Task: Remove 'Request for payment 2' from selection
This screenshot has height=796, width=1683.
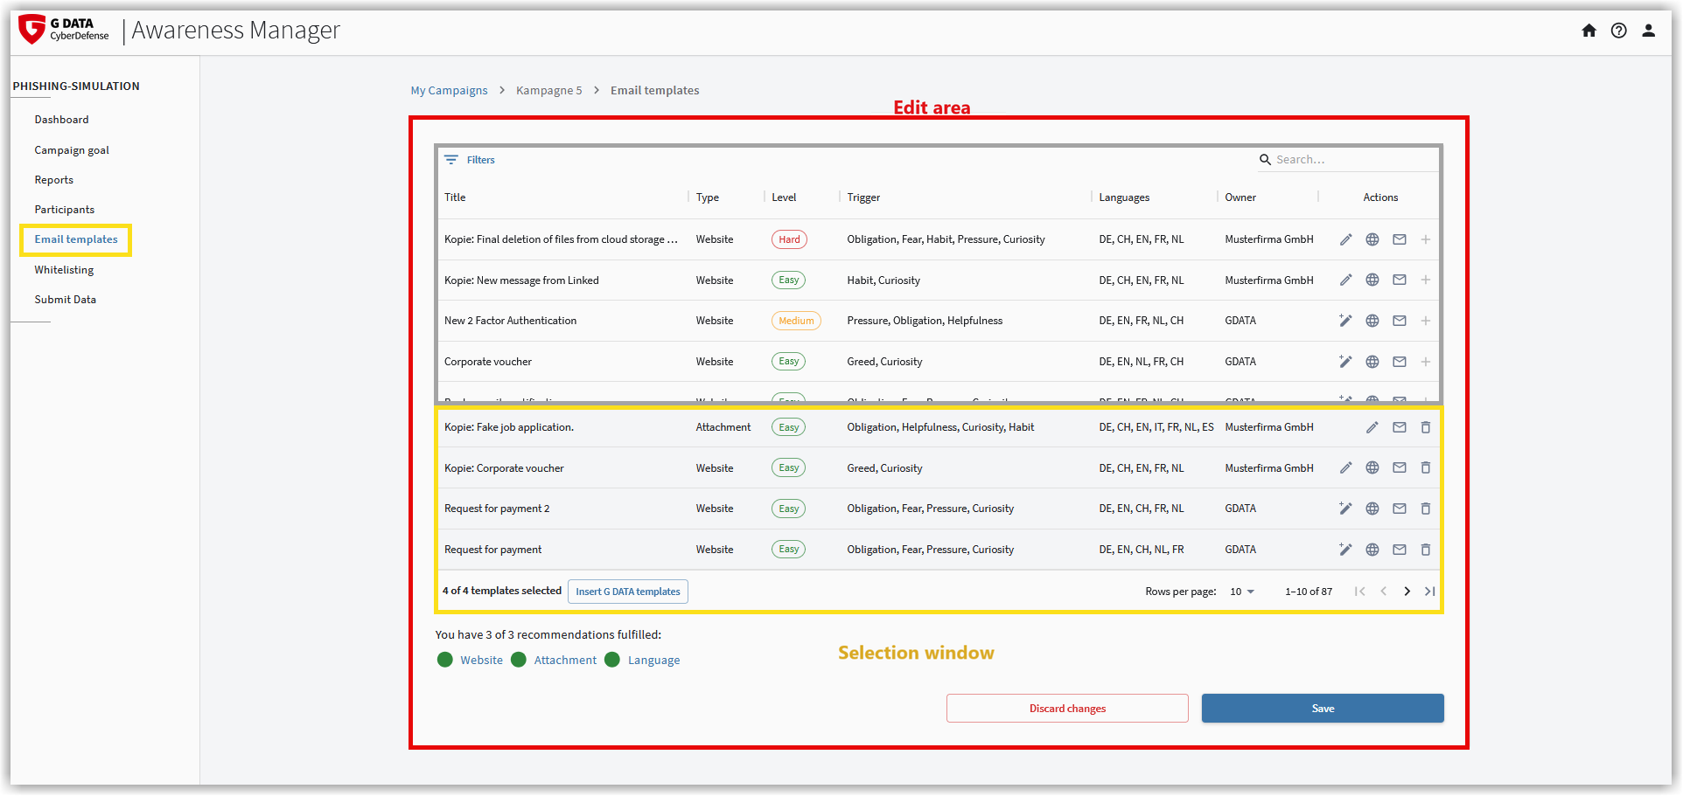Action: 1426,509
